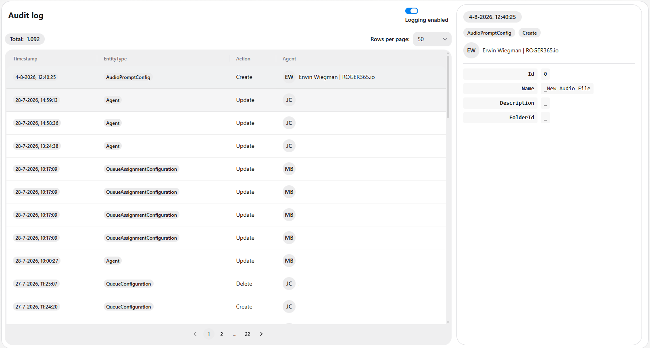
Task: Click the EW avatar in the table row
Action: (289, 77)
